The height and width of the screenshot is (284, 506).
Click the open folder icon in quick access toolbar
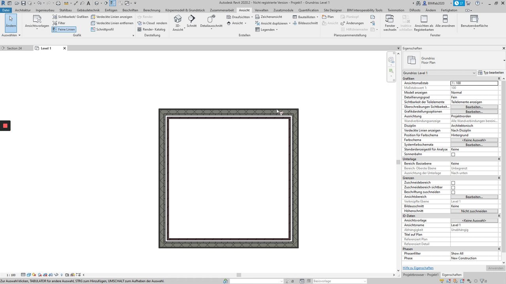tap(17, 3)
